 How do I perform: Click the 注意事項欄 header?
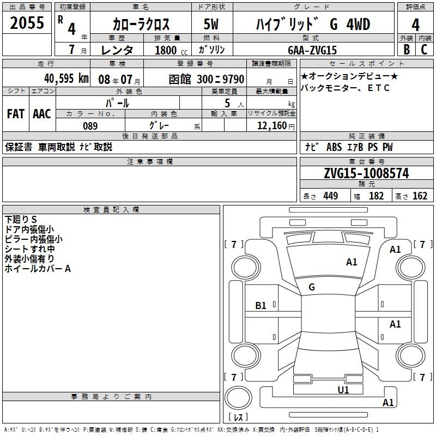coord(149,161)
